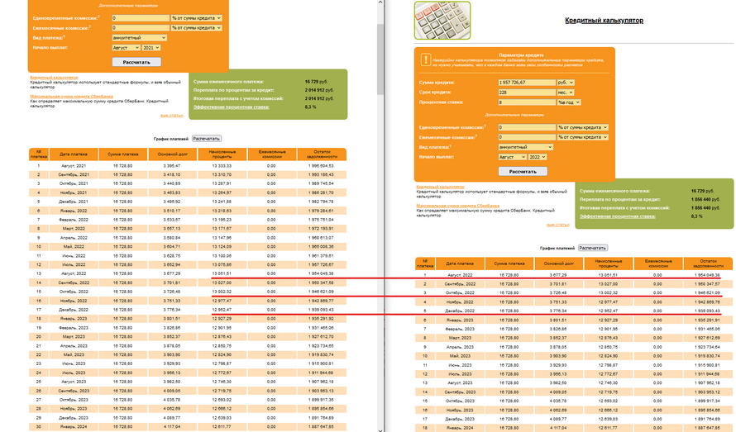736x432 pixels.
Task: Click the 13 333,33 interest cell
Action: [222, 166]
